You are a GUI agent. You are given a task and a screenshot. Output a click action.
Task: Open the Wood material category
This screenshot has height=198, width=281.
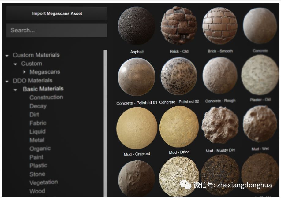[37, 191]
